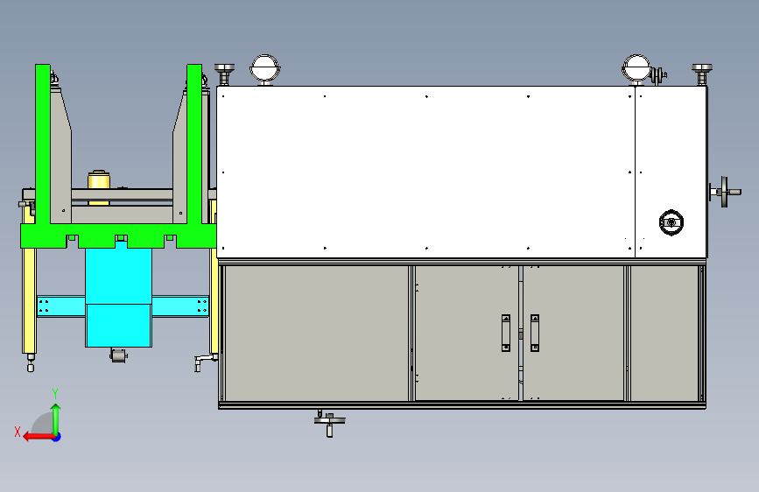Select the top-left leveling bolt
Screen dimensions: 759x492
pyautogui.click(x=224, y=74)
